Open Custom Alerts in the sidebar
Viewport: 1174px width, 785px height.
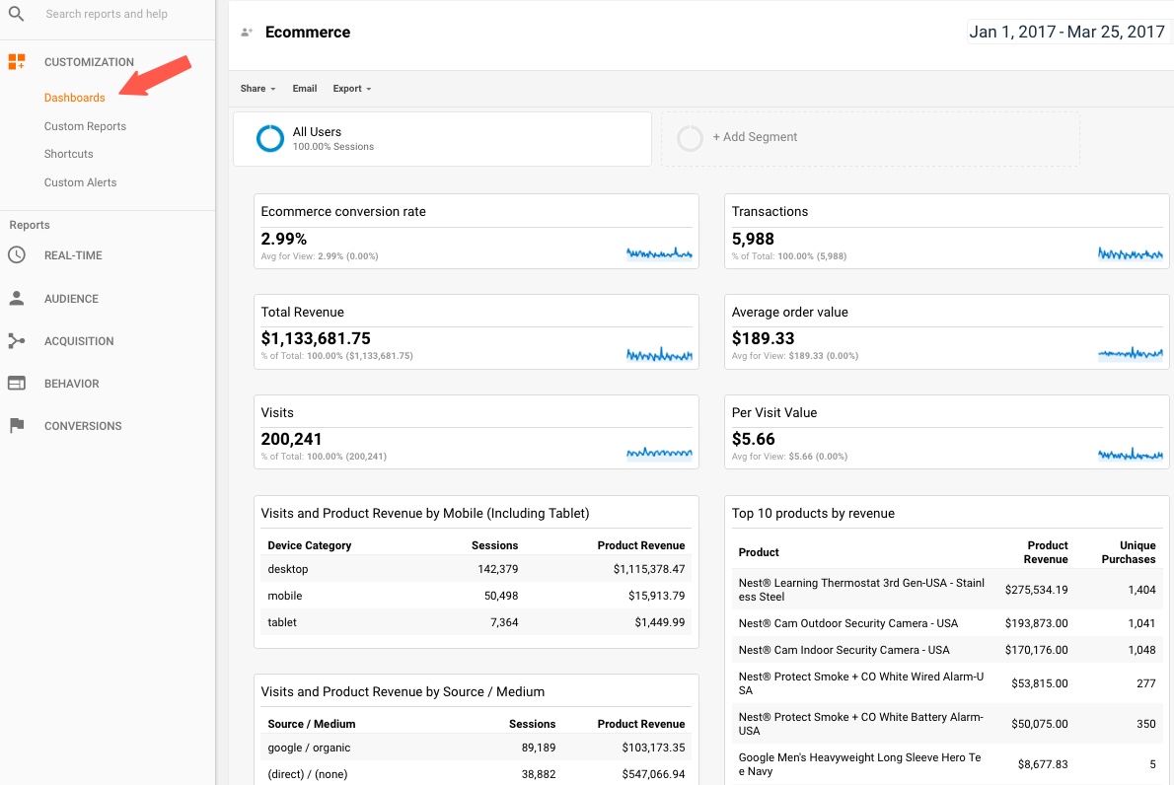click(80, 182)
